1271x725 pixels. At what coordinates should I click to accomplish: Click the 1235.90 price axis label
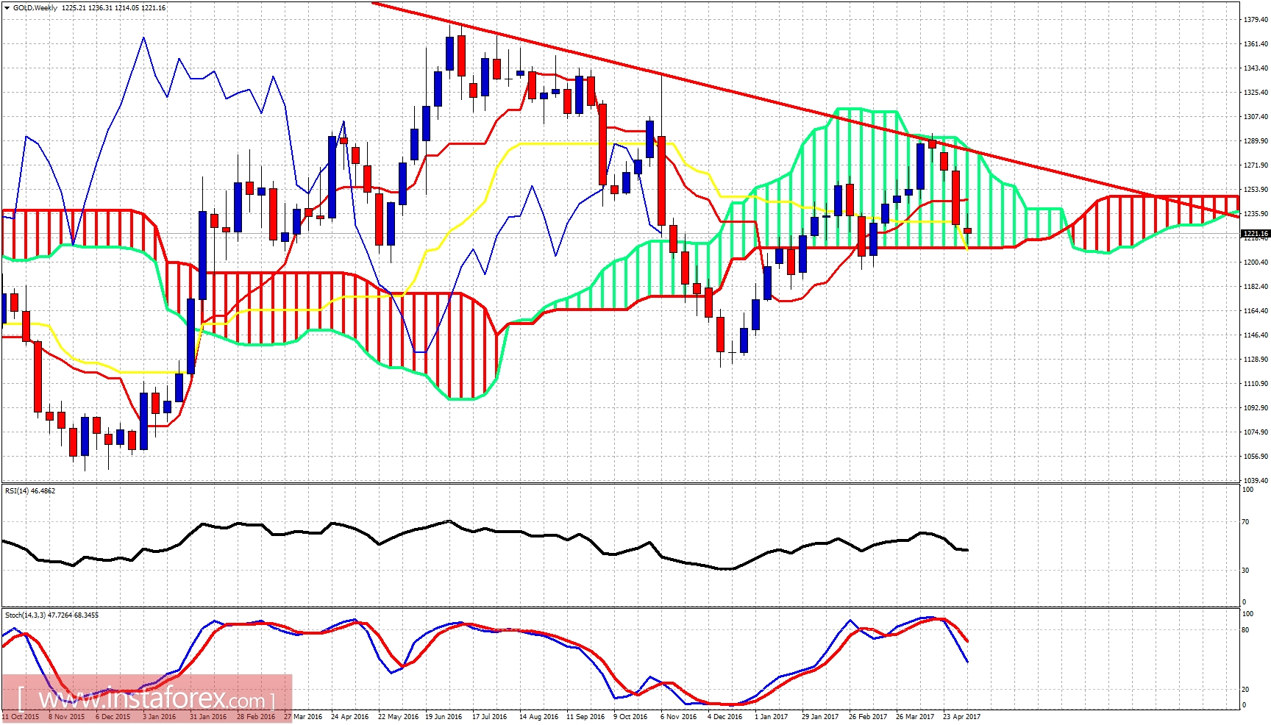point(1256,214)
